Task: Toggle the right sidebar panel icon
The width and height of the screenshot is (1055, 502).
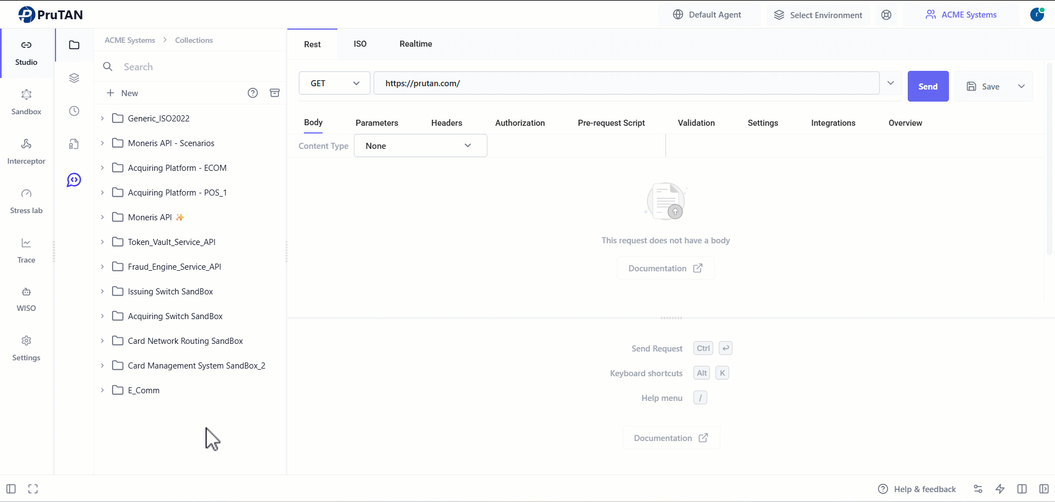Action: [1044, 489]
